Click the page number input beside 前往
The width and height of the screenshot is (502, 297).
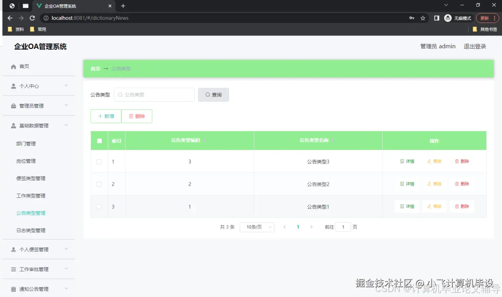[x=343, y=227]
